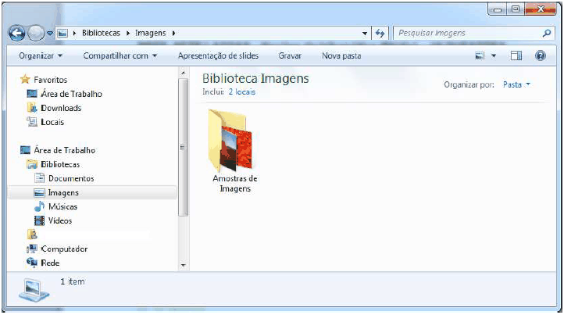Open the change view options dropdown
564x315 pixels.
494,56
